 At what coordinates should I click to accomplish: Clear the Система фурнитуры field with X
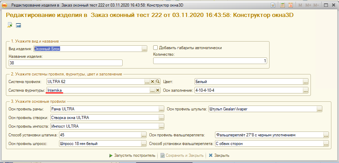click(x=157, y=90)
